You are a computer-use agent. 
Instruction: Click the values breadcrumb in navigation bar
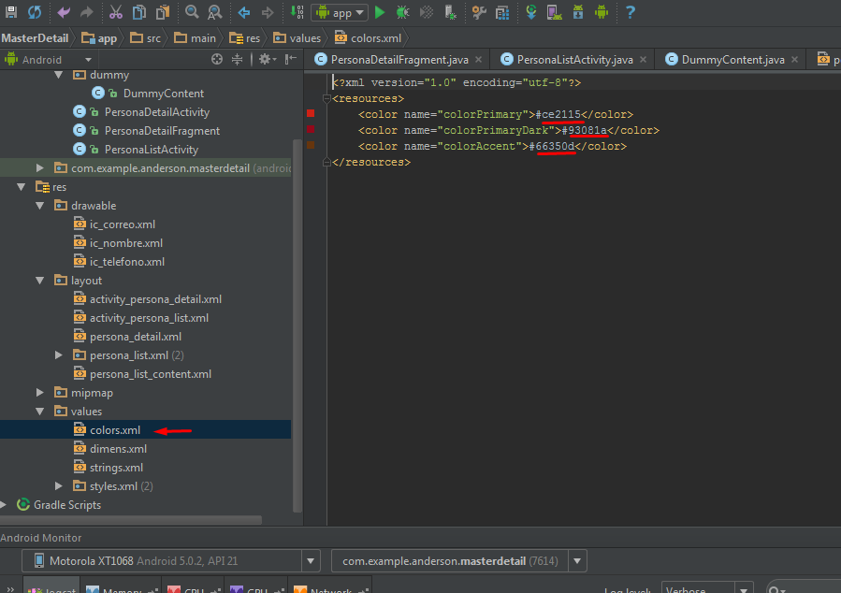click(304, 38)
